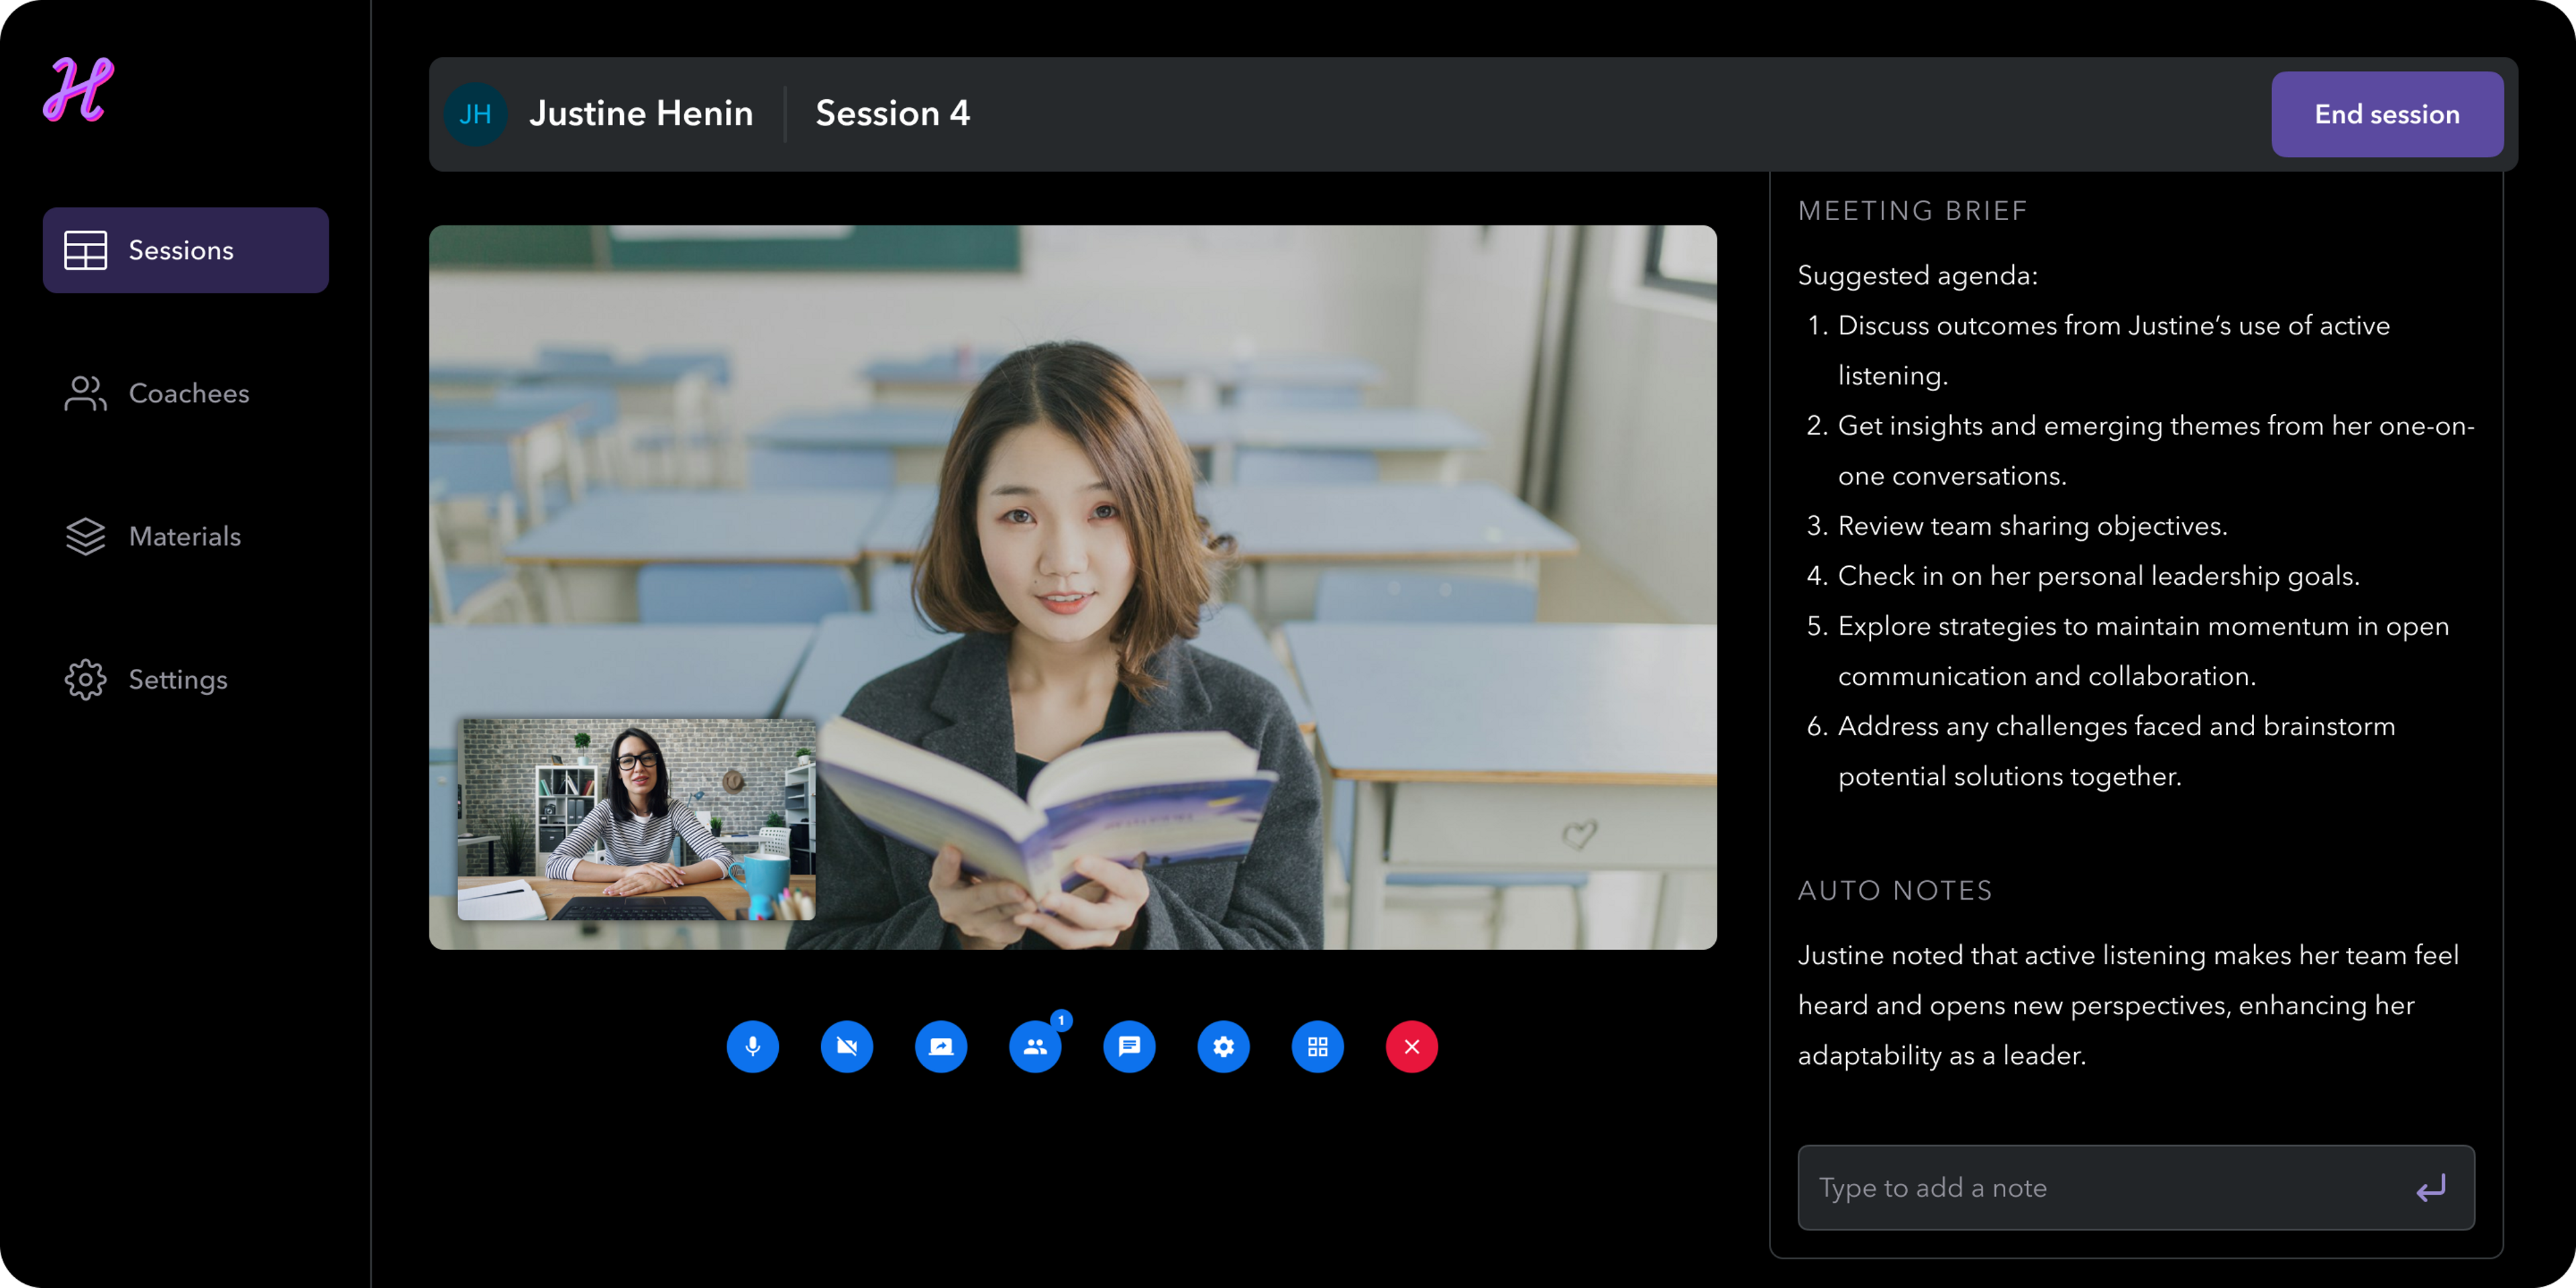Screen dimensions: 2576x1288
Task: Click the microphone icon to mute
Action: point(753,1046)
